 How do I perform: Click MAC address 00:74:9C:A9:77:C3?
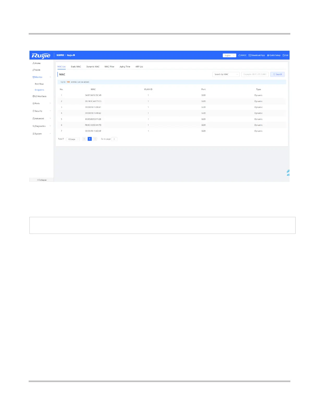click(x=93, y=101)
